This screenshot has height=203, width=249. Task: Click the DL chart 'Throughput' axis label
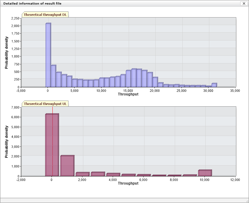(128, 94)
